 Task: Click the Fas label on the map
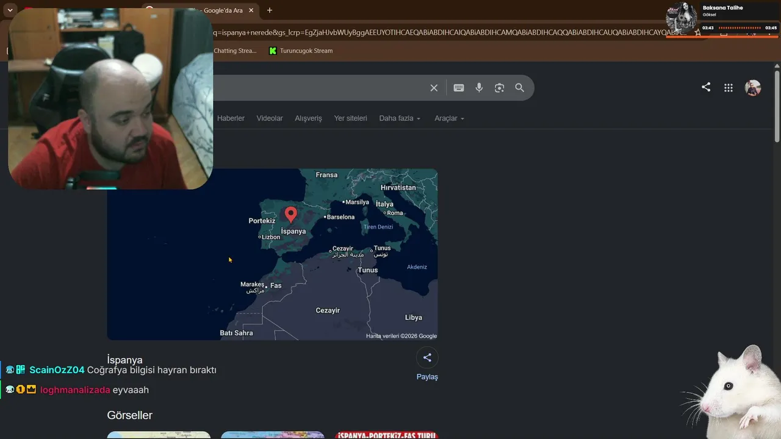276,285
